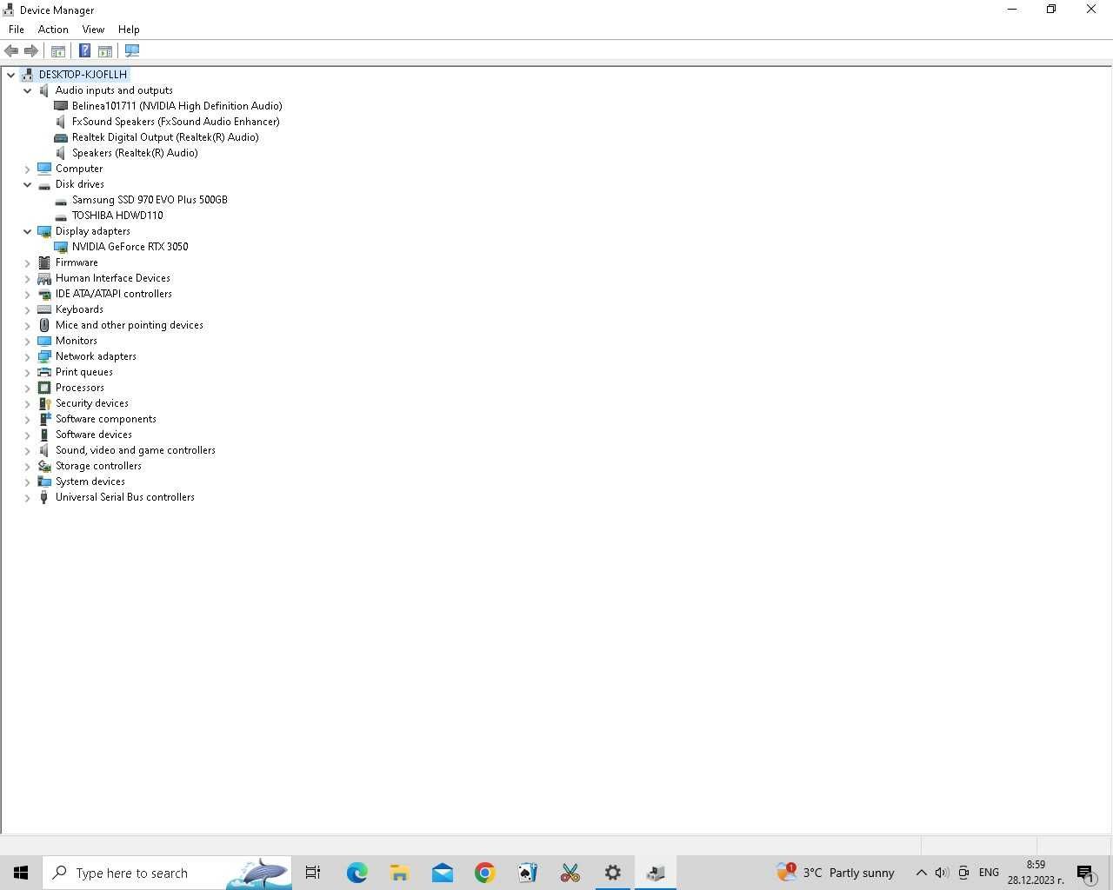Image resolution: width=1113 pixels, height=890 pixels.
Task: Collapse the Display adapters category
Action: pos(27,231)
